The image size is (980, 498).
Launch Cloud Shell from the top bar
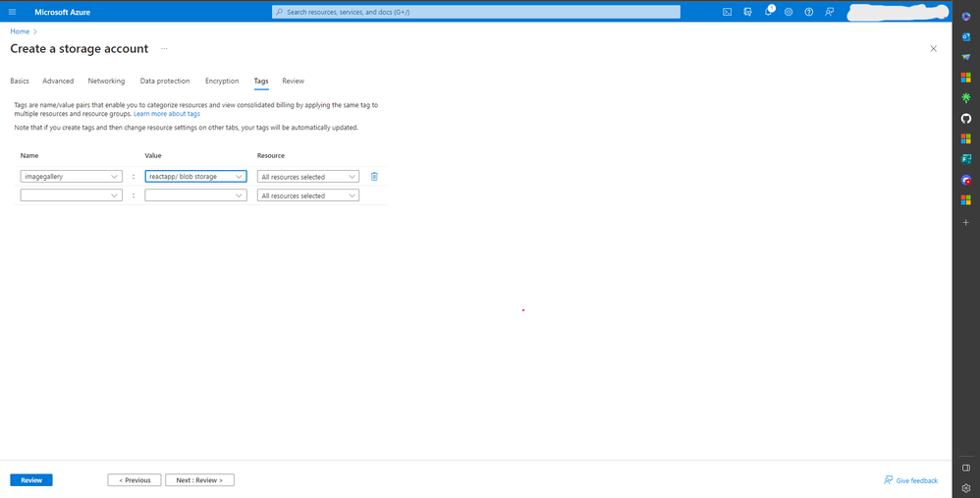[727, 12]
